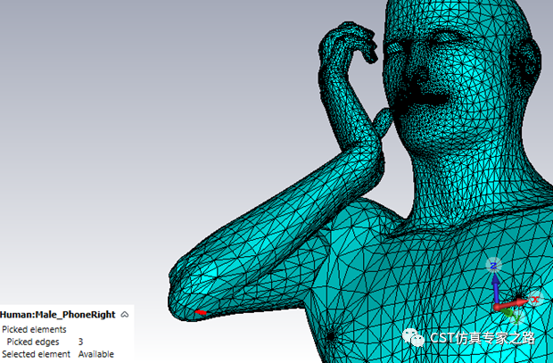Click the red X axis arrow

click(x=511, y=304)
